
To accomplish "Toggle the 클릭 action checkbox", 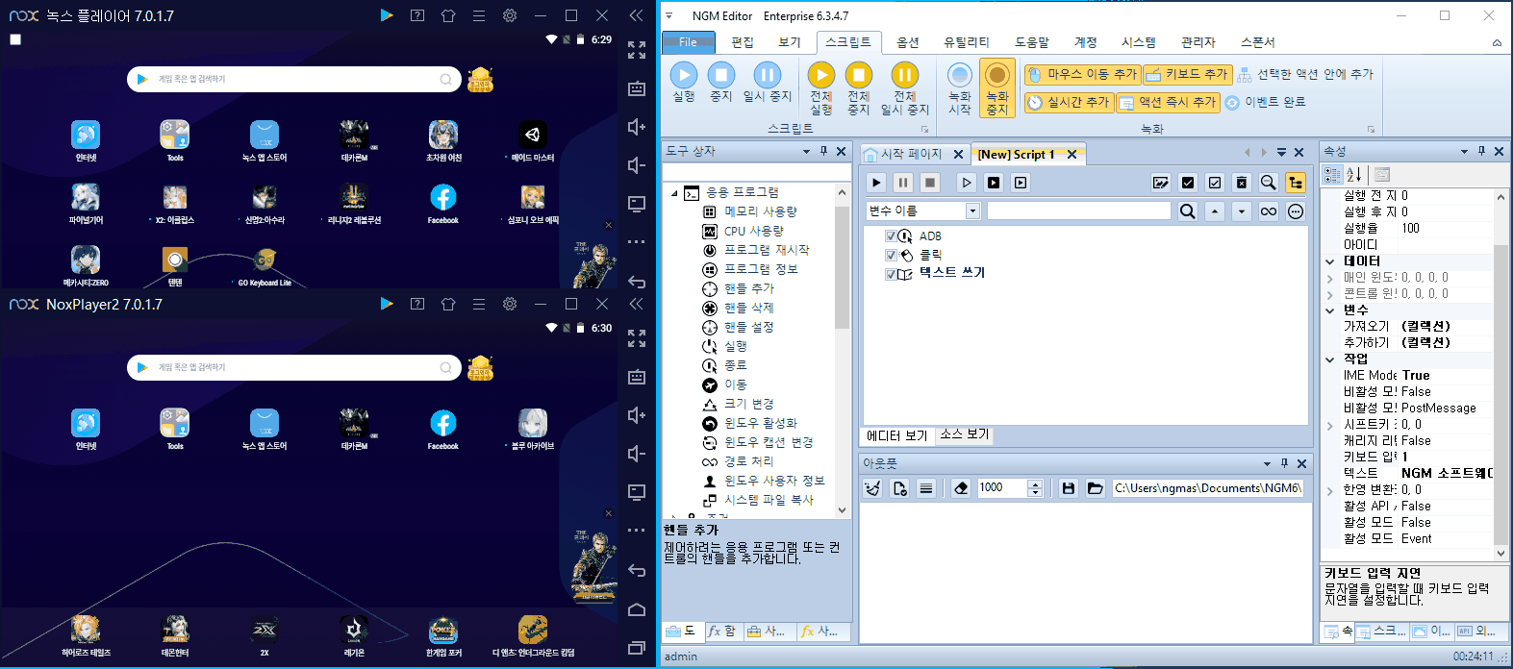I will (891, 256).
